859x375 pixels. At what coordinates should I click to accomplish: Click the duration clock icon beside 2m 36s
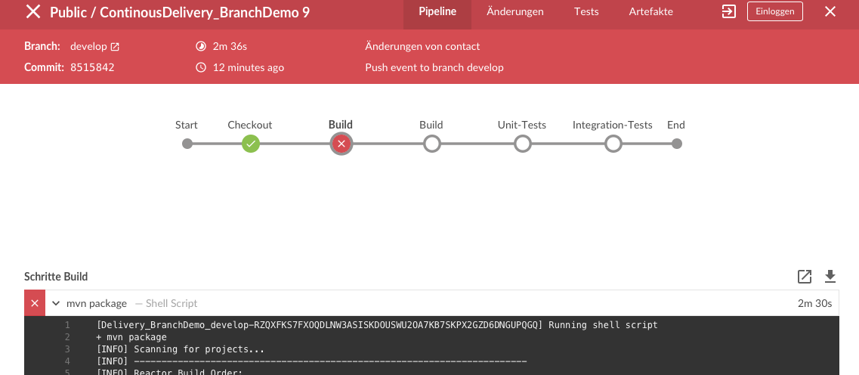tap(201, 47)
